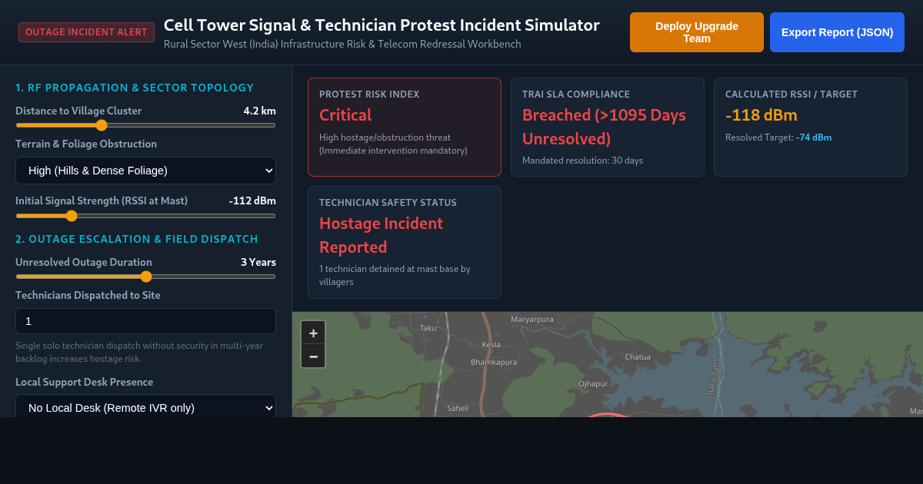
Task: Click the solo technician dispatch hint text
Action: click(x=139, y=352)
